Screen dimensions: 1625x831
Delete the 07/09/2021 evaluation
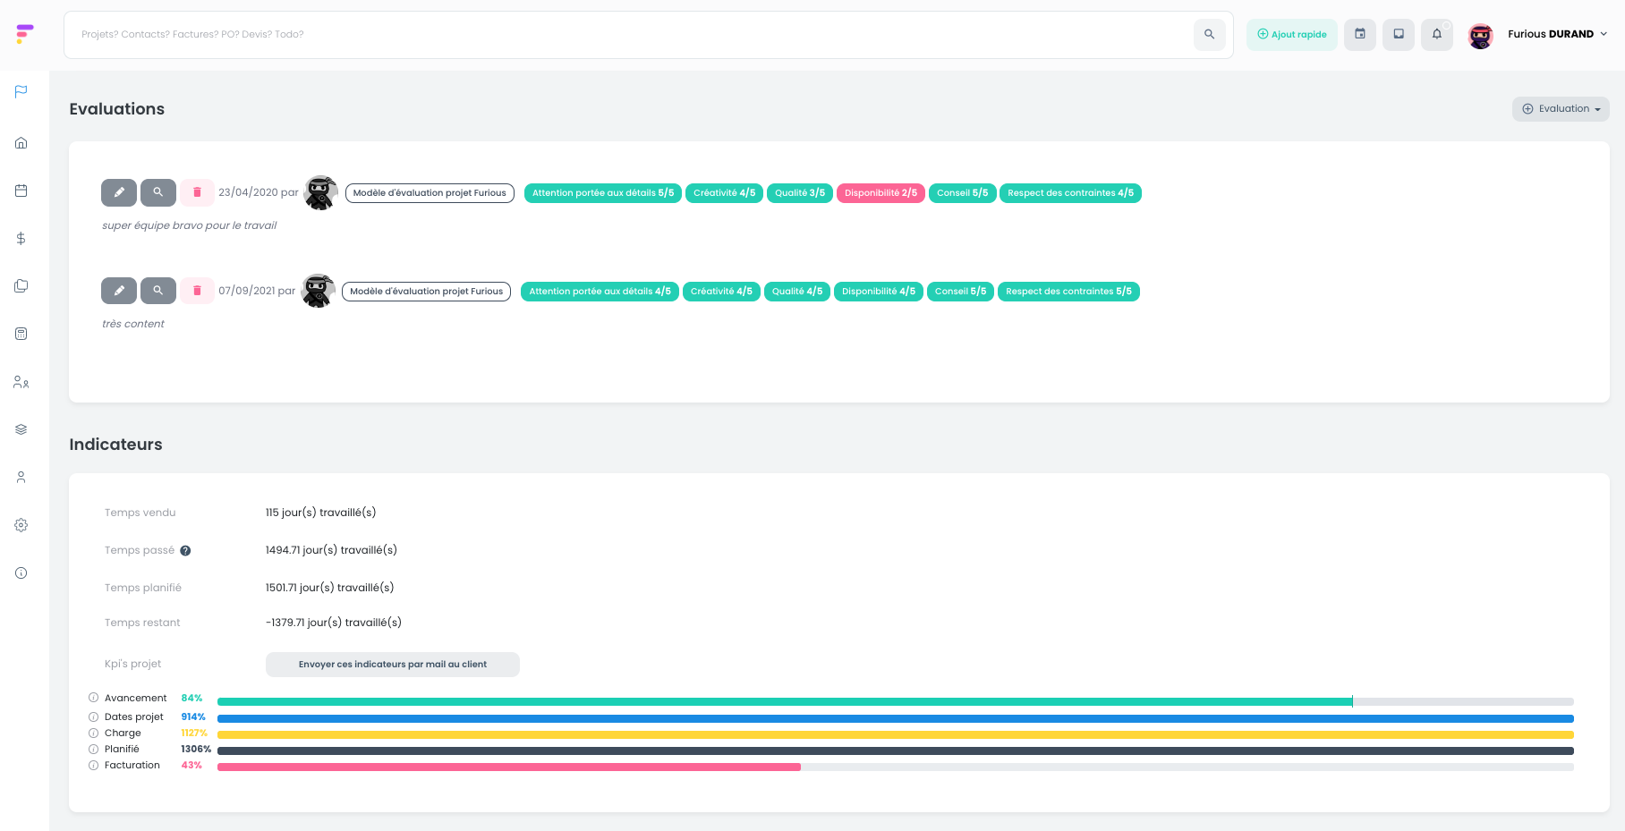(198, 291)
